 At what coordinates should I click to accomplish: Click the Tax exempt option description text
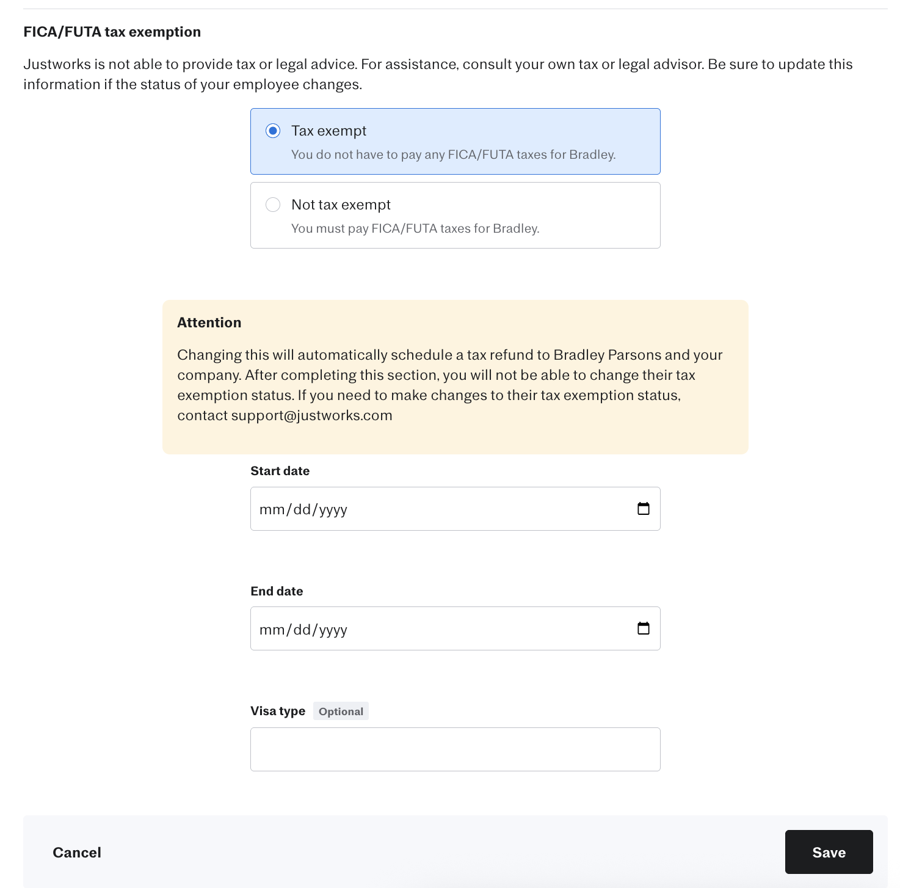coord(453,155)
